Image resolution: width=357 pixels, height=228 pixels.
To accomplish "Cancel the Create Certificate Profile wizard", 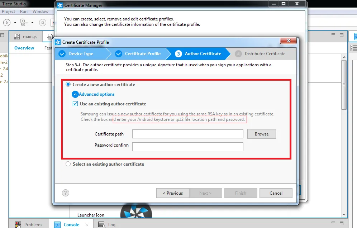I will pos(276,193).
